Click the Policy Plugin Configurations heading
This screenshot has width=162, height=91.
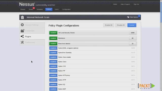tap(64, 26)
